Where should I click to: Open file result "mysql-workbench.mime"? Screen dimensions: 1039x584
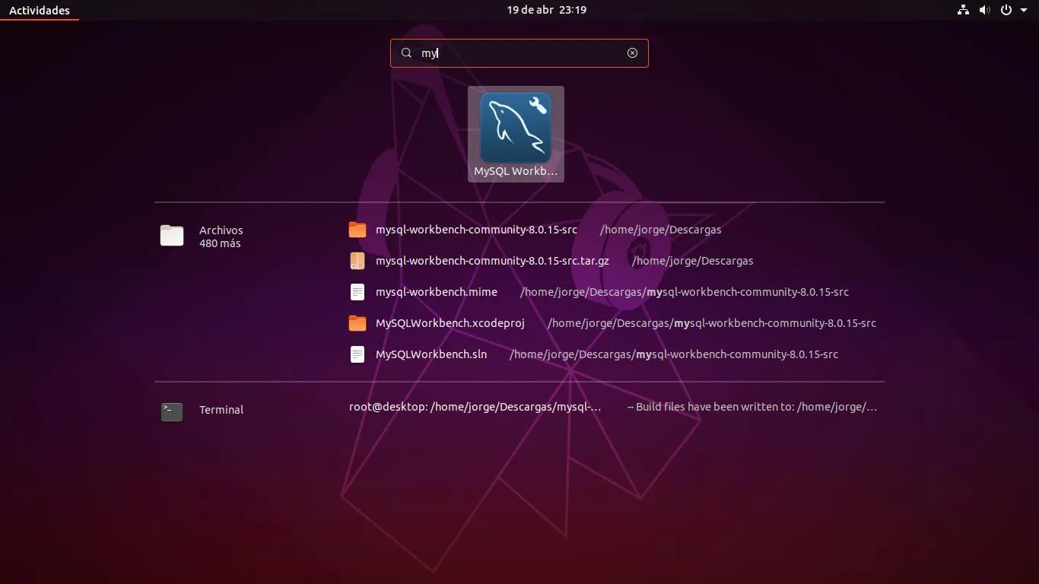437,292
